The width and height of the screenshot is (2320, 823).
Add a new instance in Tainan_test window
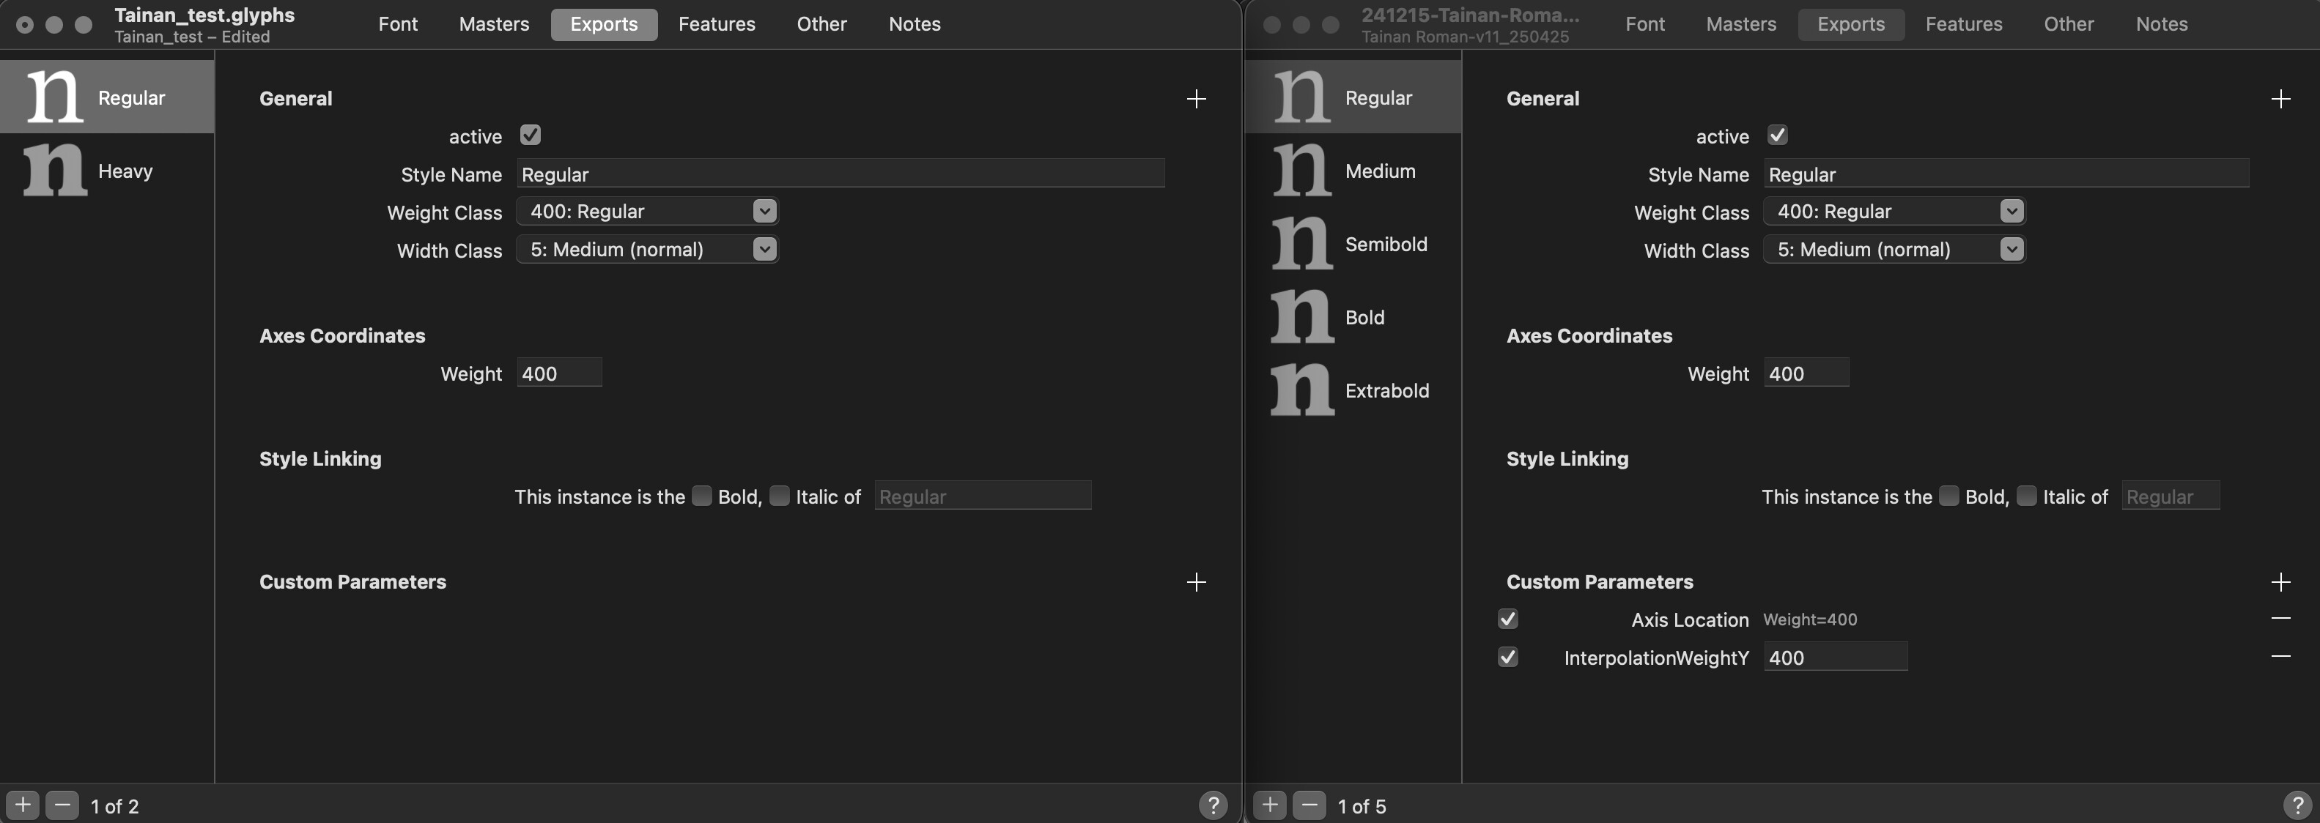(23, 805)
